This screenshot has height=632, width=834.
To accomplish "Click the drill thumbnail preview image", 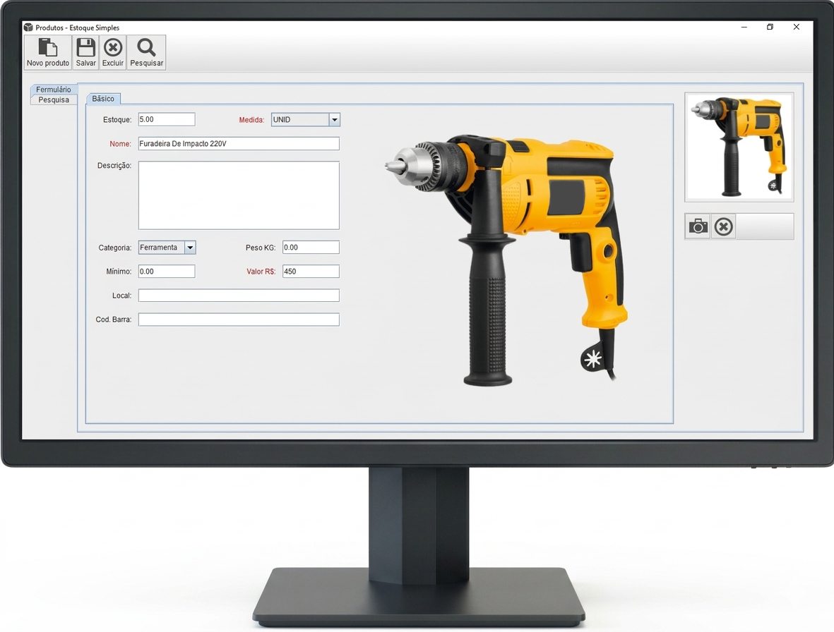I will 739,147.
